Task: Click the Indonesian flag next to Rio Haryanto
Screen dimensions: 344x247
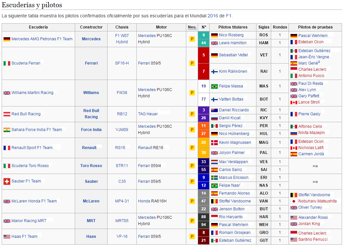Action: (214, 217)
